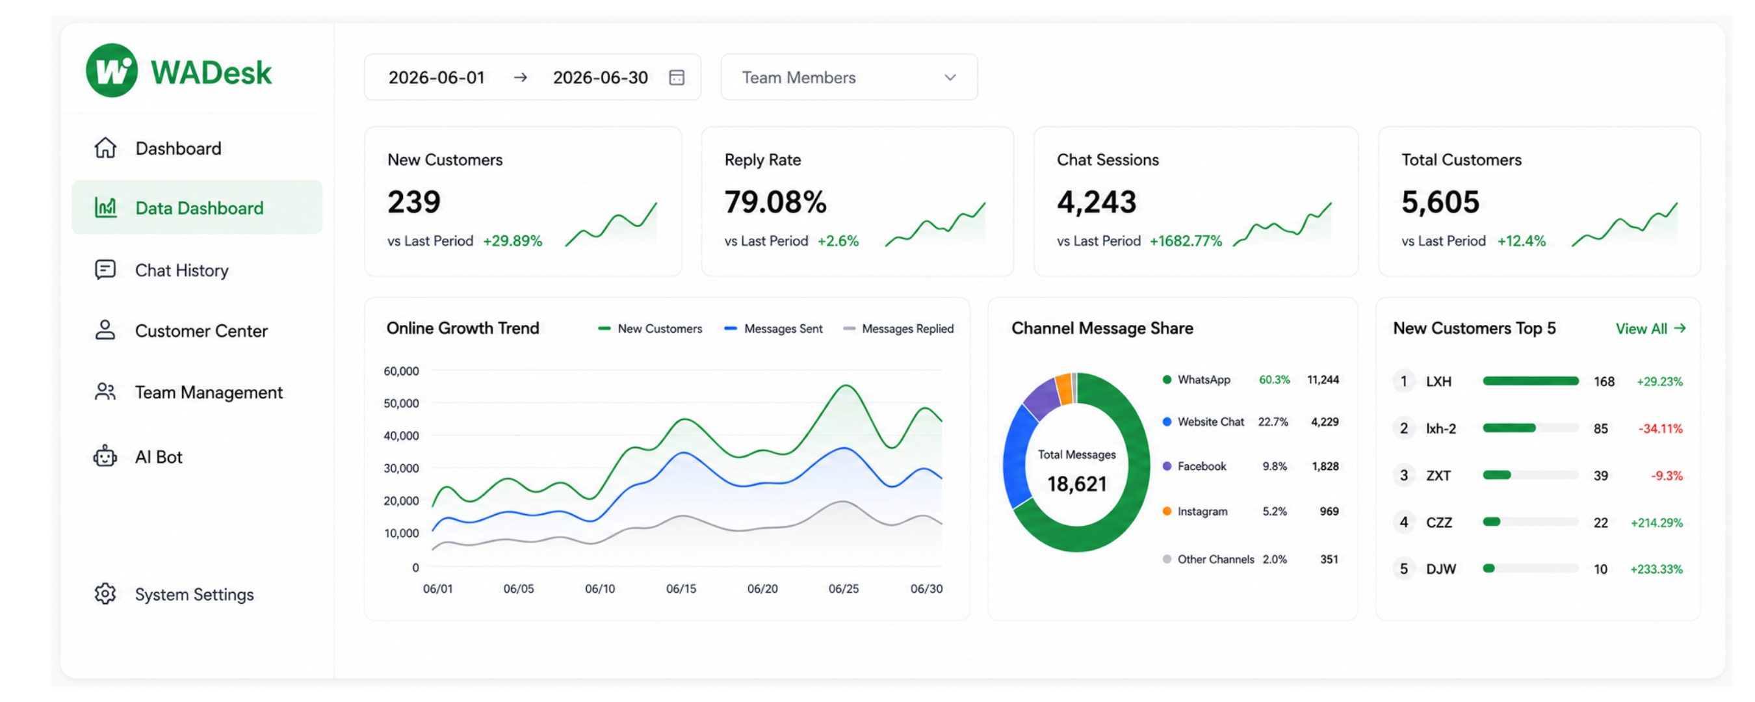Click the Team Management people icon
This screenshot has width=1755, height=702.
point(105,392)
